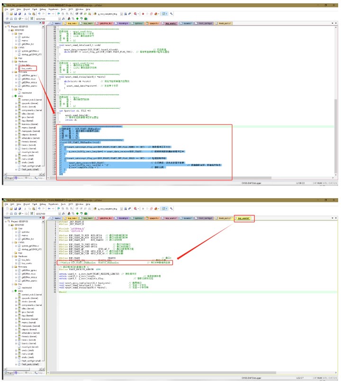Open Flash menu in top window
This screenshot has width=341, height=385.
(x=35, y=9)
